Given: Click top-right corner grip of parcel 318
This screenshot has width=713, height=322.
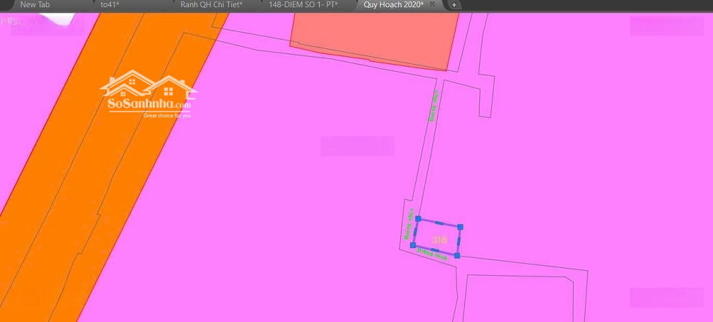Looking at the screenshot, I should click(x=460, y=227).
